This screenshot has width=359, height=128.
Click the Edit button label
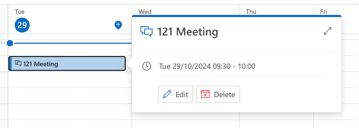point(182,94)
